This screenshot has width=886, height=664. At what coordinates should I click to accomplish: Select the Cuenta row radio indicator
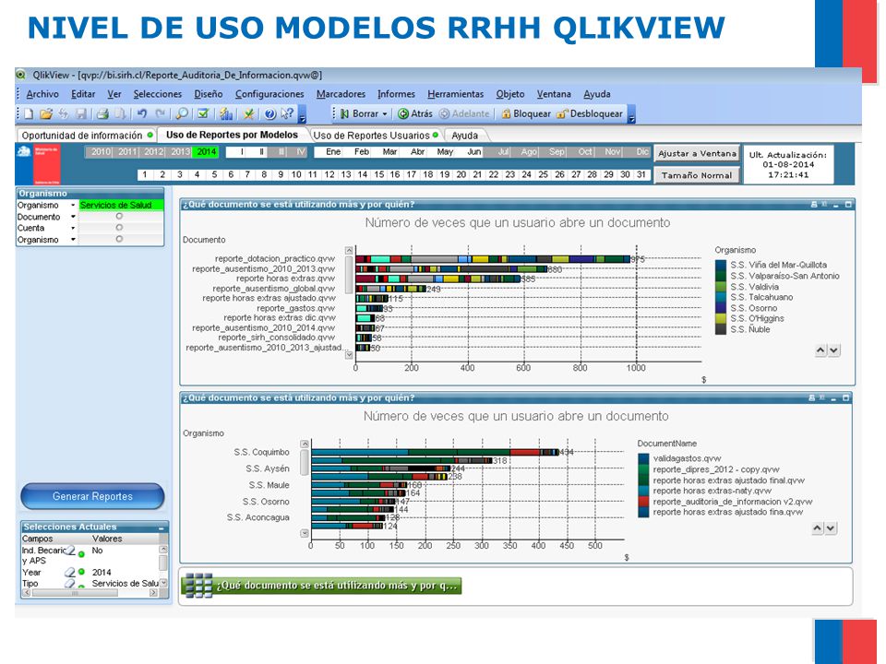pos(119,228)
